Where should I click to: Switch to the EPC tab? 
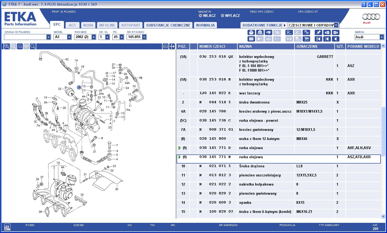(x=57, y=24)
